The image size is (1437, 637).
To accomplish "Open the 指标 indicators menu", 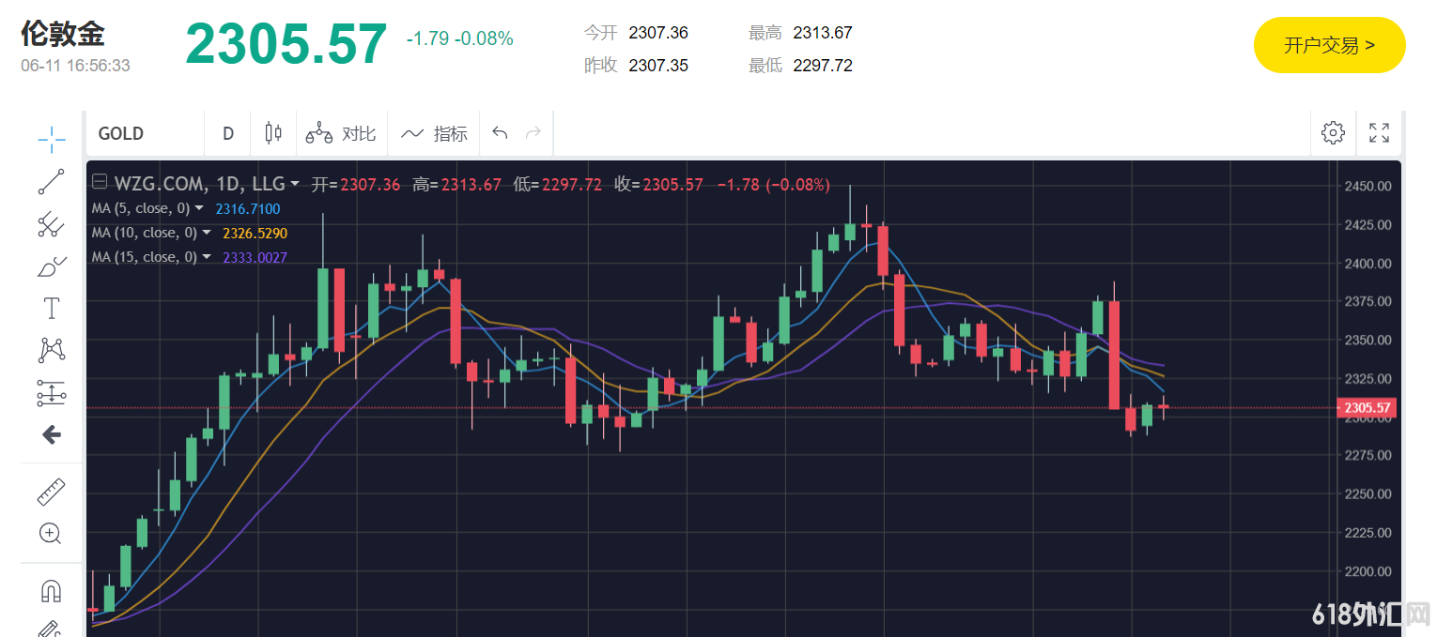I will click(435, 133).
